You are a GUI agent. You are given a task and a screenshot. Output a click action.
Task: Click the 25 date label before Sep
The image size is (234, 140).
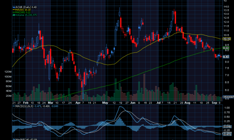[x=208, y=103]
